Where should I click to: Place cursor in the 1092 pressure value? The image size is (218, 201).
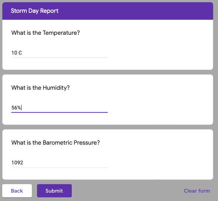(x=17, y=163)
